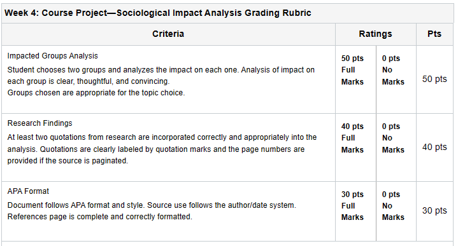
Task: Click the 50 pts total cell
Action: pos(434,79)
